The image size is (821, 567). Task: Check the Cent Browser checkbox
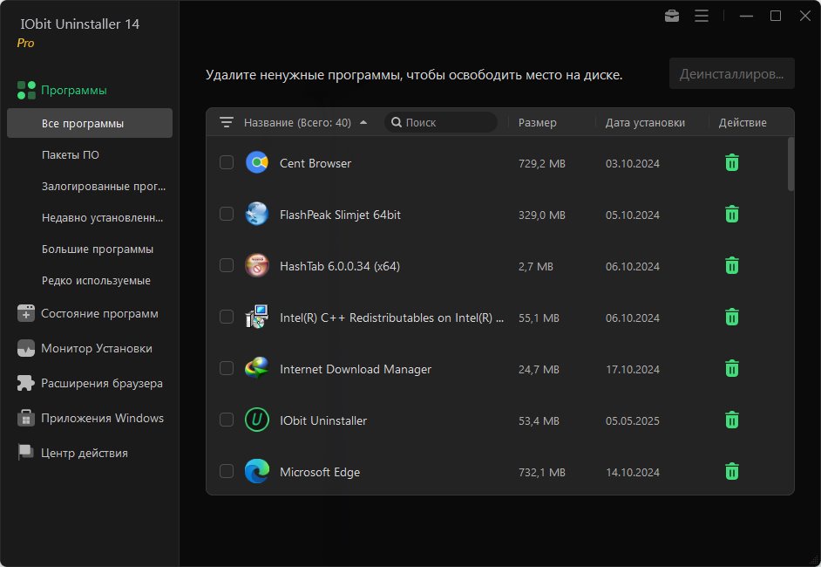pyautogui.click(x=227, y=162)
